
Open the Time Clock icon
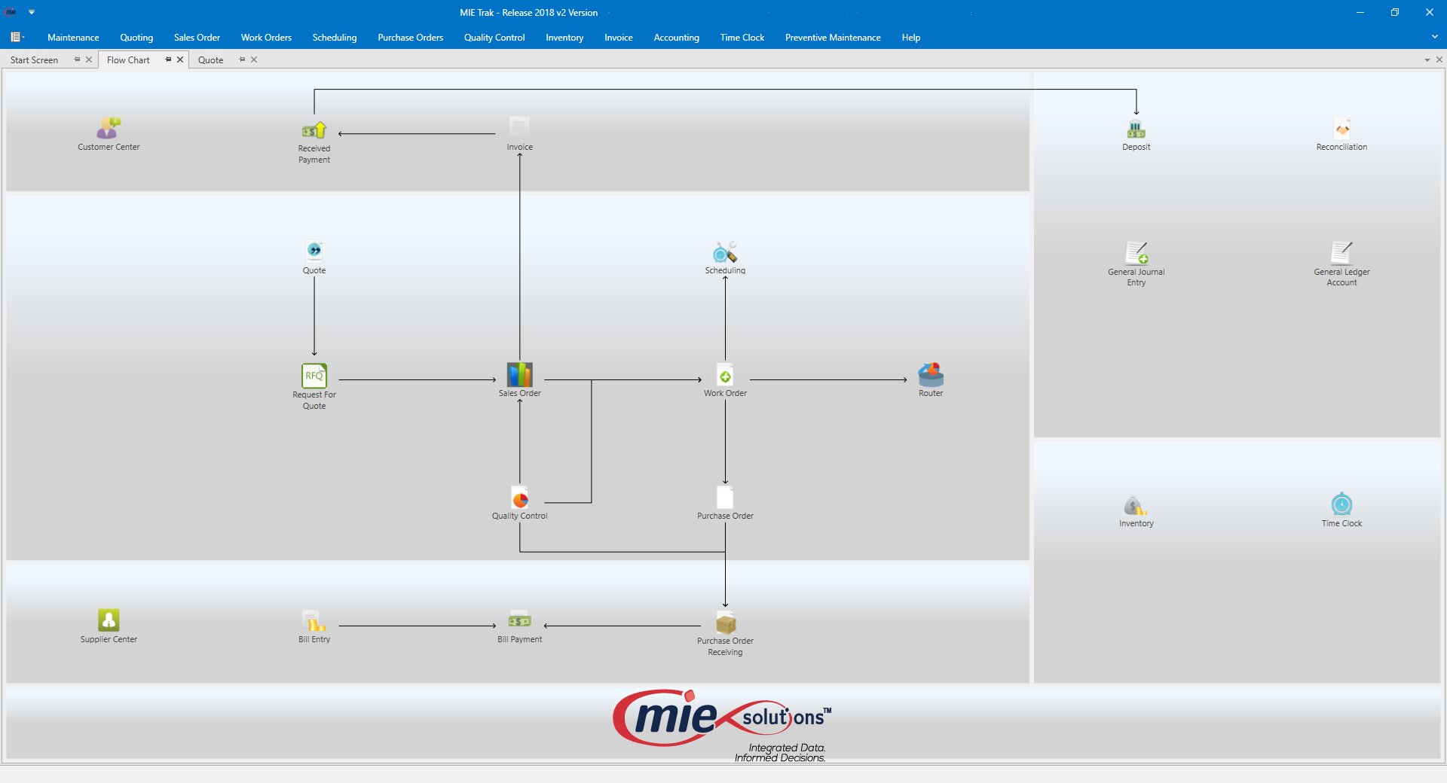pyautogui.click(x=1341, y=504)
